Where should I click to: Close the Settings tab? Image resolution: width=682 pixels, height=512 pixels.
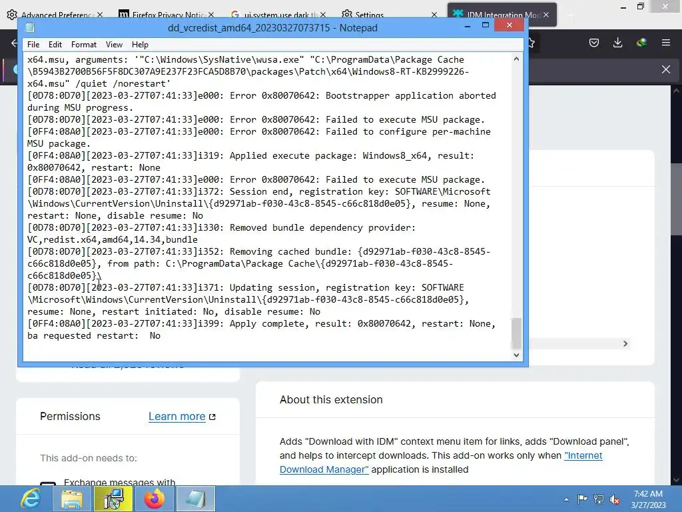click(434, 15)
